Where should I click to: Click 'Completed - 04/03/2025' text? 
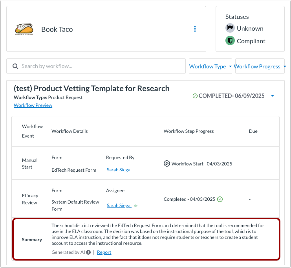(x=189, y=199)
